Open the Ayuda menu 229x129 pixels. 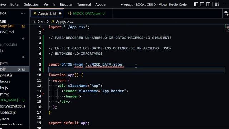click(x=100, y=4)
